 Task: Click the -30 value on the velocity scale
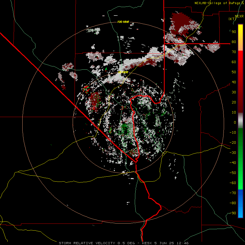[x=233, y=153]
